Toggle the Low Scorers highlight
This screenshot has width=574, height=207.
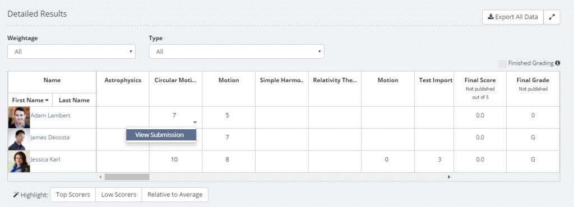(x=119, y=195)
